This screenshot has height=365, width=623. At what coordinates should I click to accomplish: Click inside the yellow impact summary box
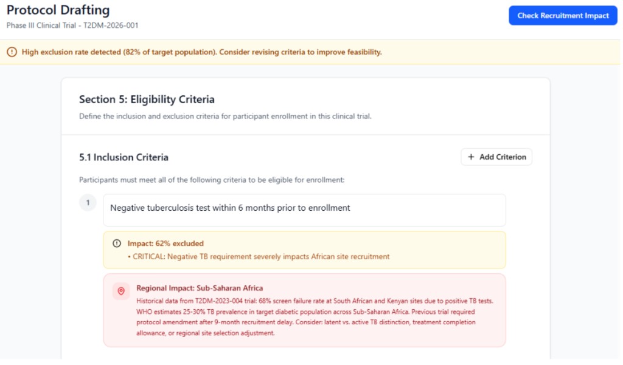tap(304, 249)
